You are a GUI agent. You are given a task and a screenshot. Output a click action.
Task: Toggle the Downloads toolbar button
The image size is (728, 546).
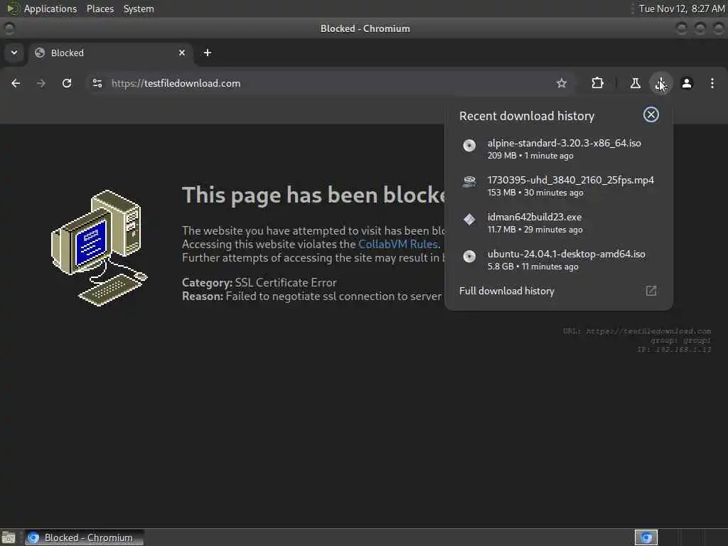(x=660, y=83)
